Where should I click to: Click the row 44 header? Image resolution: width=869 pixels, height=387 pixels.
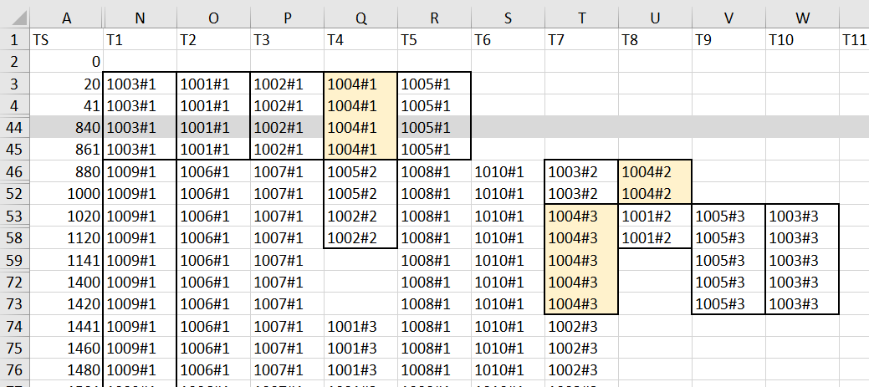coord(13,127)
